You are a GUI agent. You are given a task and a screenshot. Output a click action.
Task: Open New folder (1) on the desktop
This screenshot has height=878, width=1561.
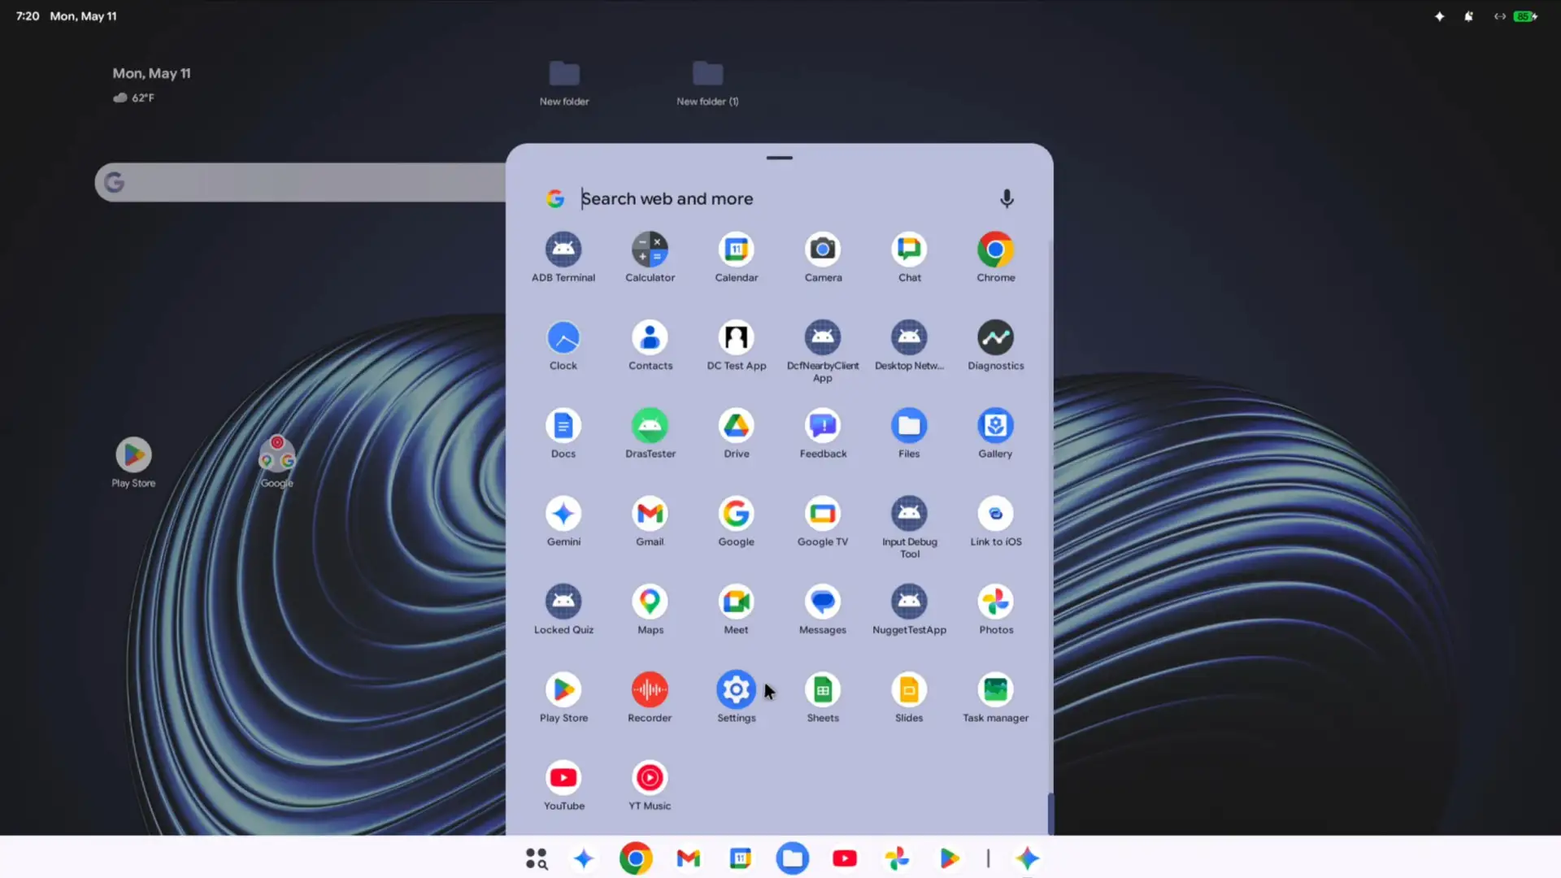click(707, 83)
